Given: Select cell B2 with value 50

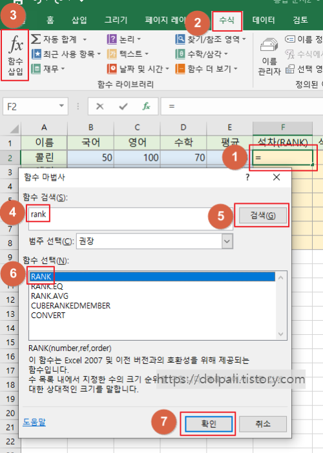Looking at the screenshot, I should (x=90, y=157).
